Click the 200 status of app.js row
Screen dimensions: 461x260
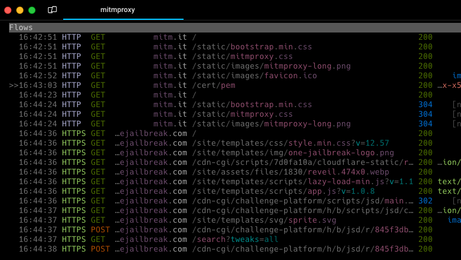(x=425, y=191)
